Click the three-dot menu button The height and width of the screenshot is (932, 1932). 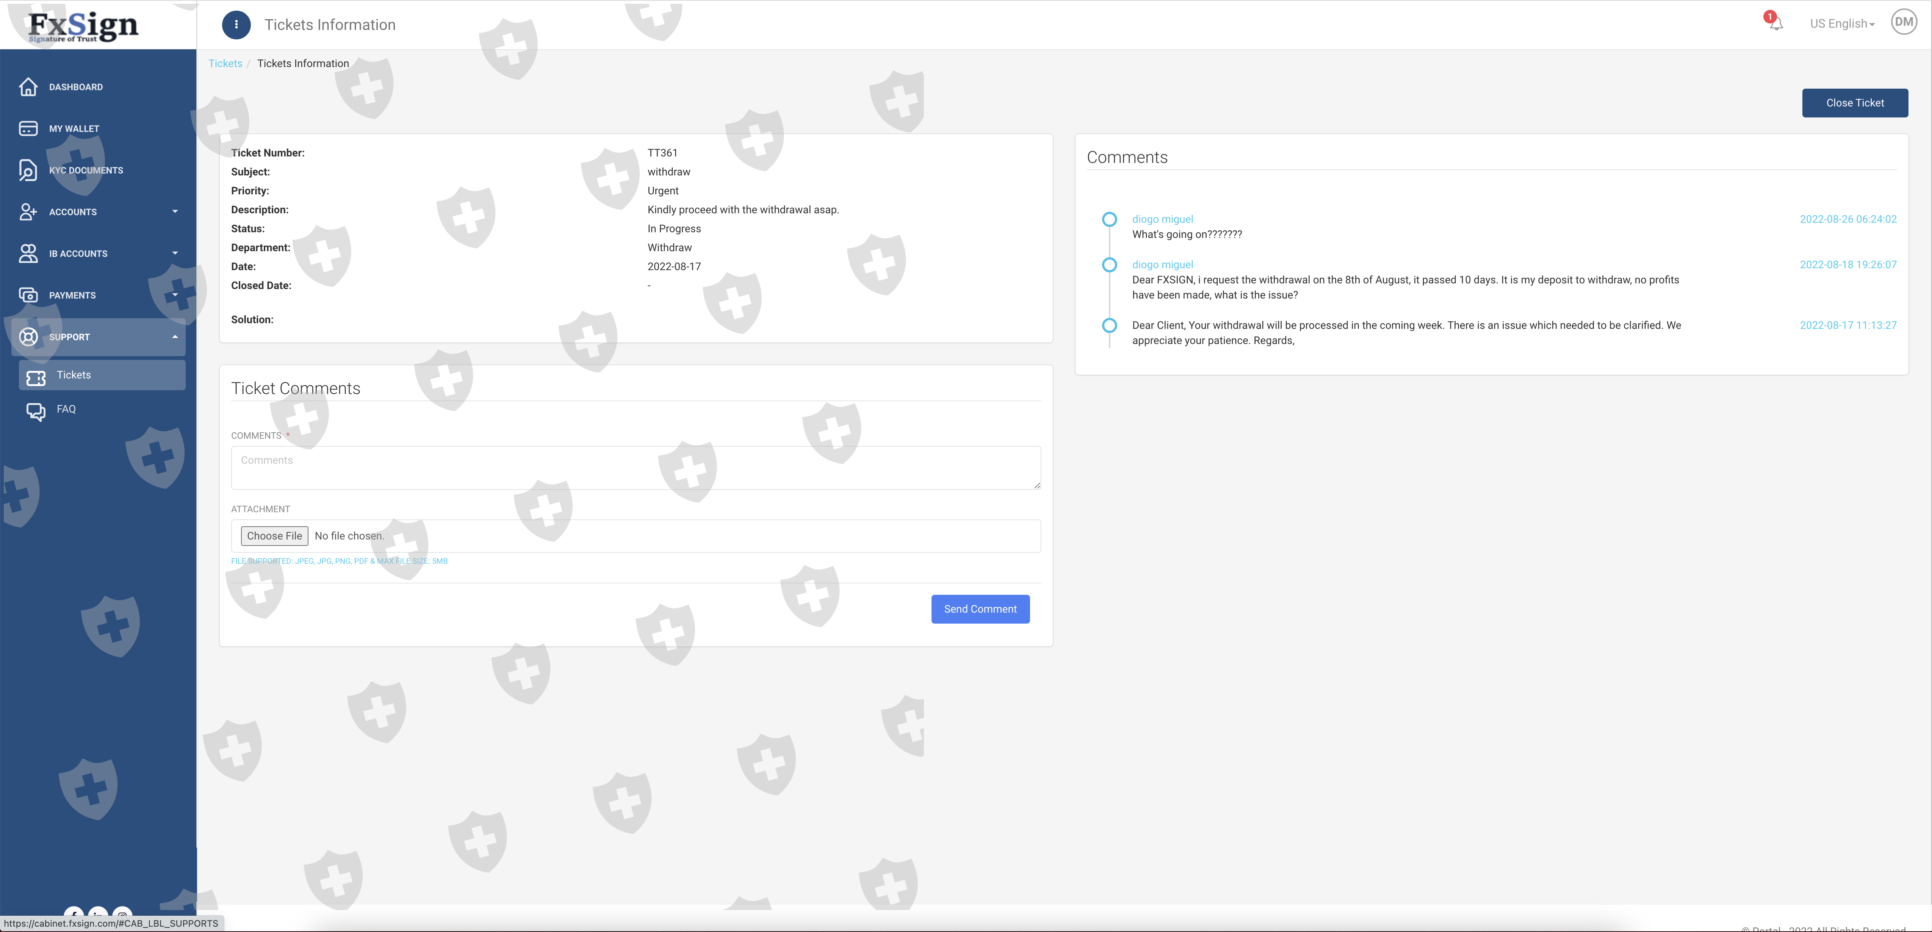235,25
